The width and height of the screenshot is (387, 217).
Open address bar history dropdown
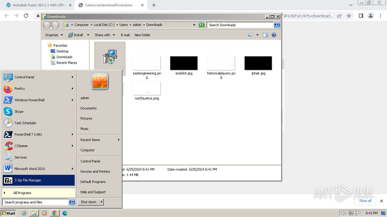coord(194,25)
